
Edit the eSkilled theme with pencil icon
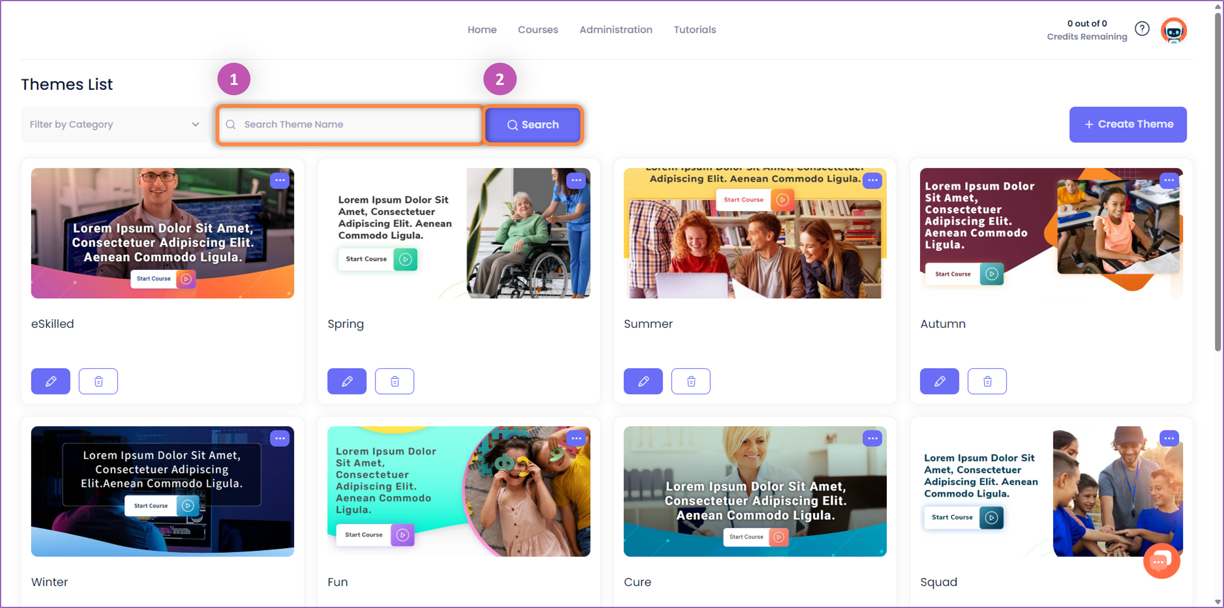coord(50,381)
